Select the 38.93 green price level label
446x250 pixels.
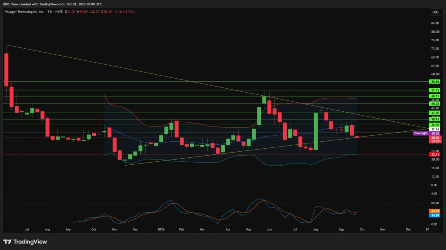pyautogui.click(x=435, y=119)
